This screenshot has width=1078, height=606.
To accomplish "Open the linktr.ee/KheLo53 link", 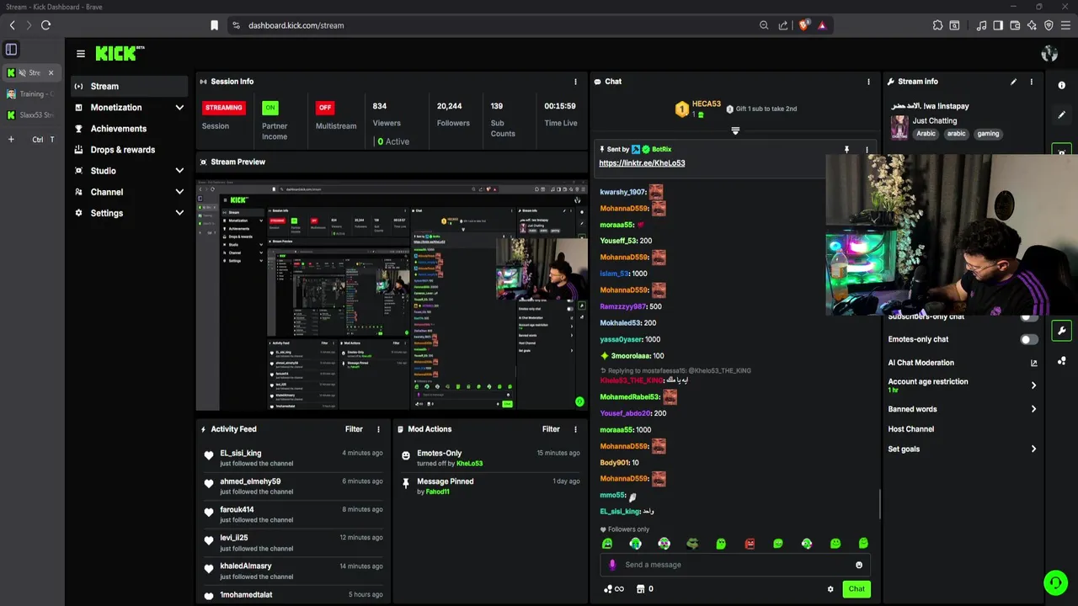I will pos(642,163).
